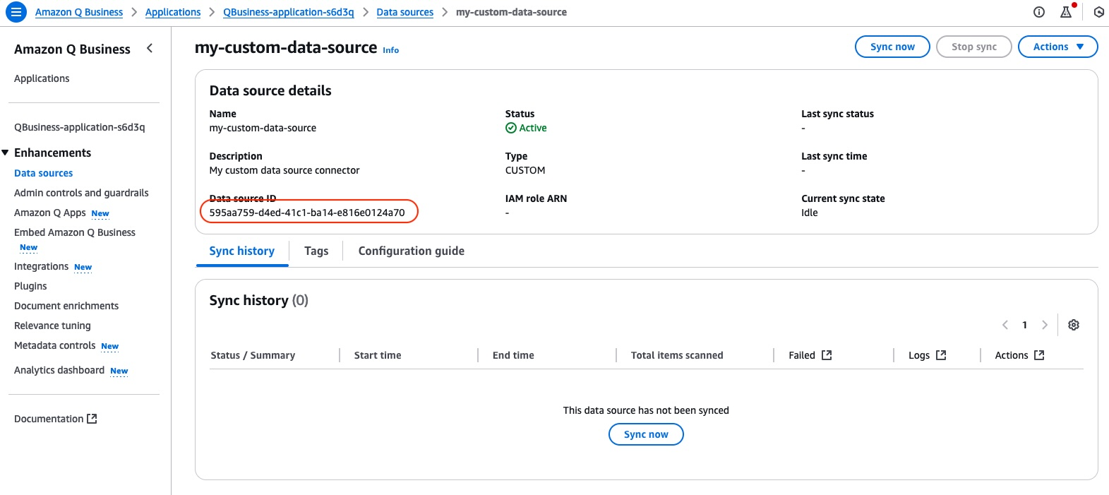The width and height of the screenshot is (1109, 495).
Task: Click the hexagon settings icon at top right
Action: [x=1099, y=12]
